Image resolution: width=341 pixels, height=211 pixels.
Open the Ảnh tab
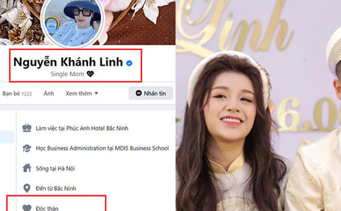coord(49,93)
